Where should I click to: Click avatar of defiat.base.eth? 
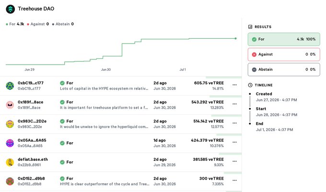coord(10,162)
